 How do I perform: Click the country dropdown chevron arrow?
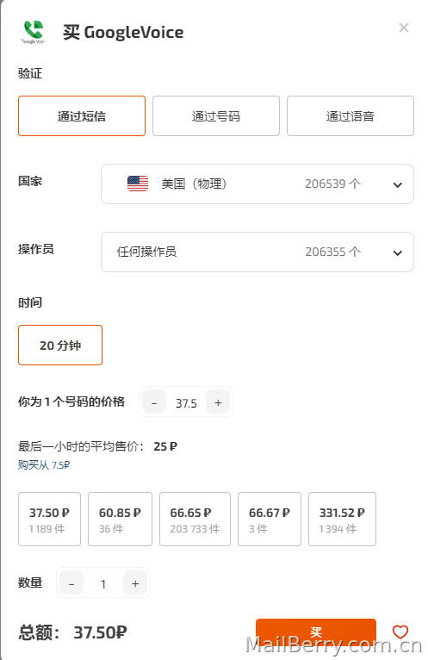tap(397, 184)
